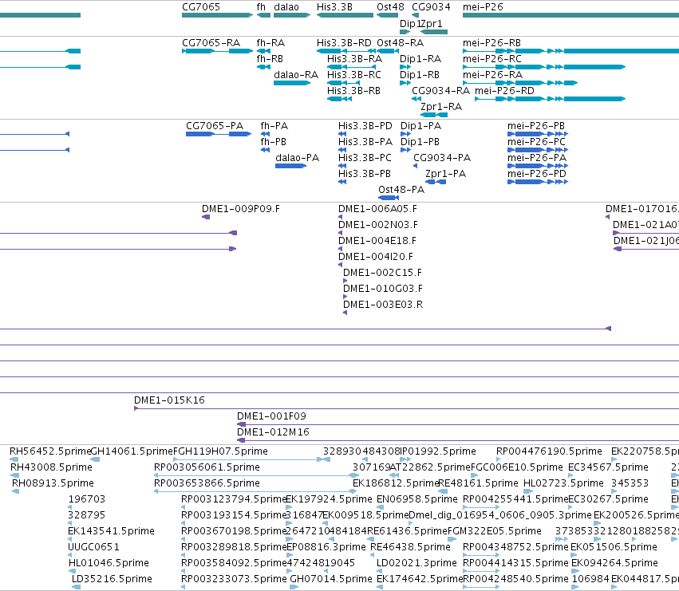Click the fh gene label
The height and width of the screenshot is (591, 679).
pos(261,7)
